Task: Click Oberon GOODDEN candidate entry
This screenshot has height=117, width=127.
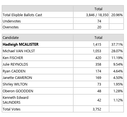Action: [x=18, y=91]
